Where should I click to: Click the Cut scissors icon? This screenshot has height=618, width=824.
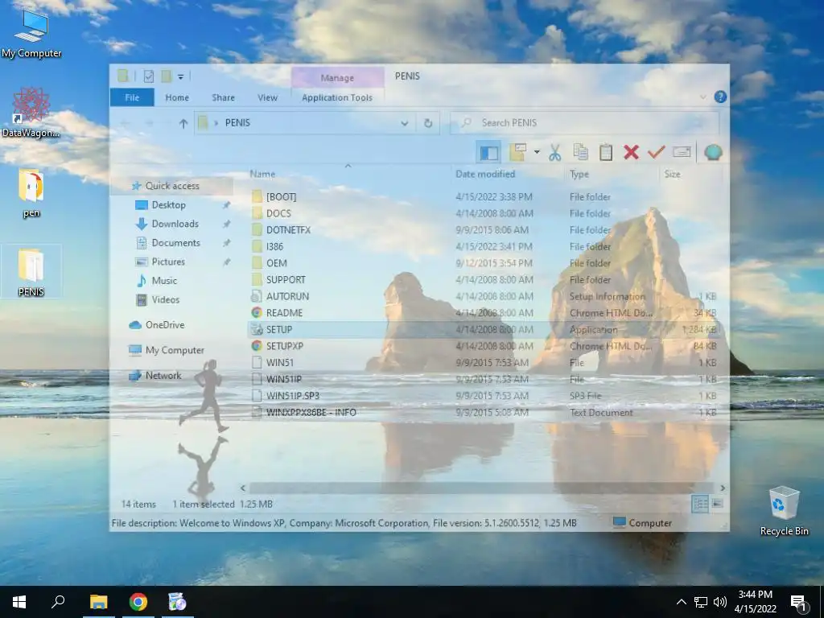[x=554, y=152]
